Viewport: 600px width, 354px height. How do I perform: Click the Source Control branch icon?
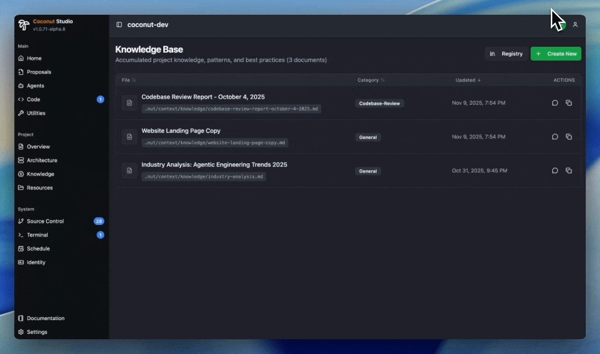pos(21,221)
